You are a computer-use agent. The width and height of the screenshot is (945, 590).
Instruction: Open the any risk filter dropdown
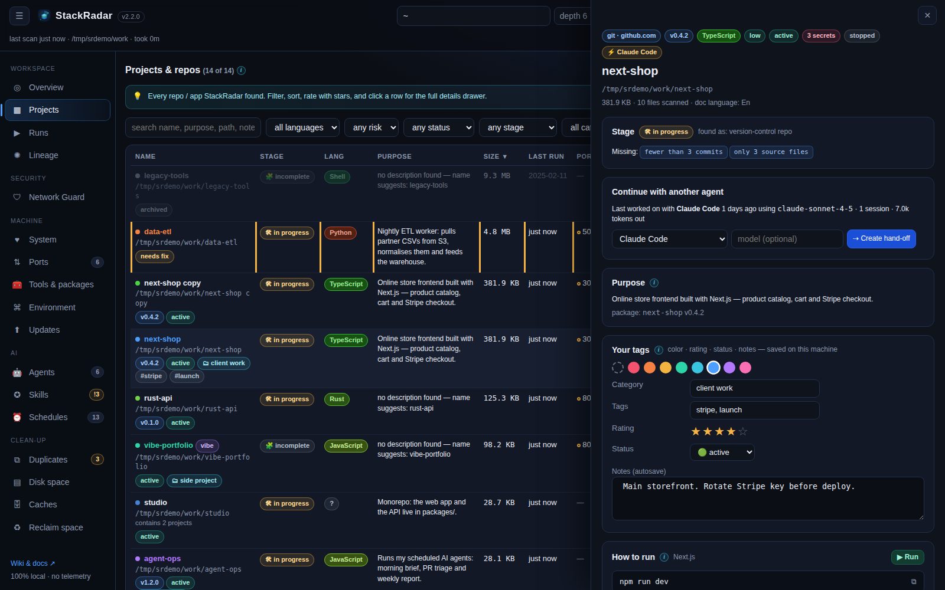tap(372, 127)
